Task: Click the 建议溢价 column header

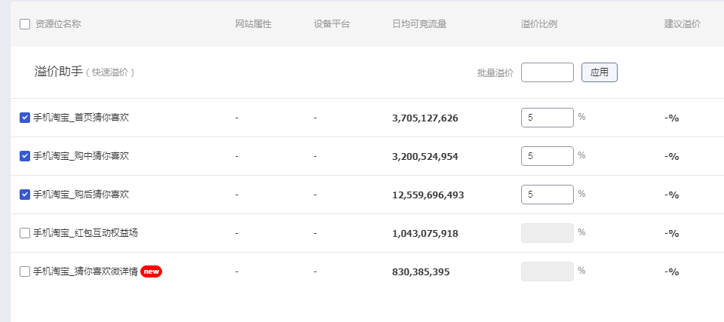Action: tap(683, 24)
